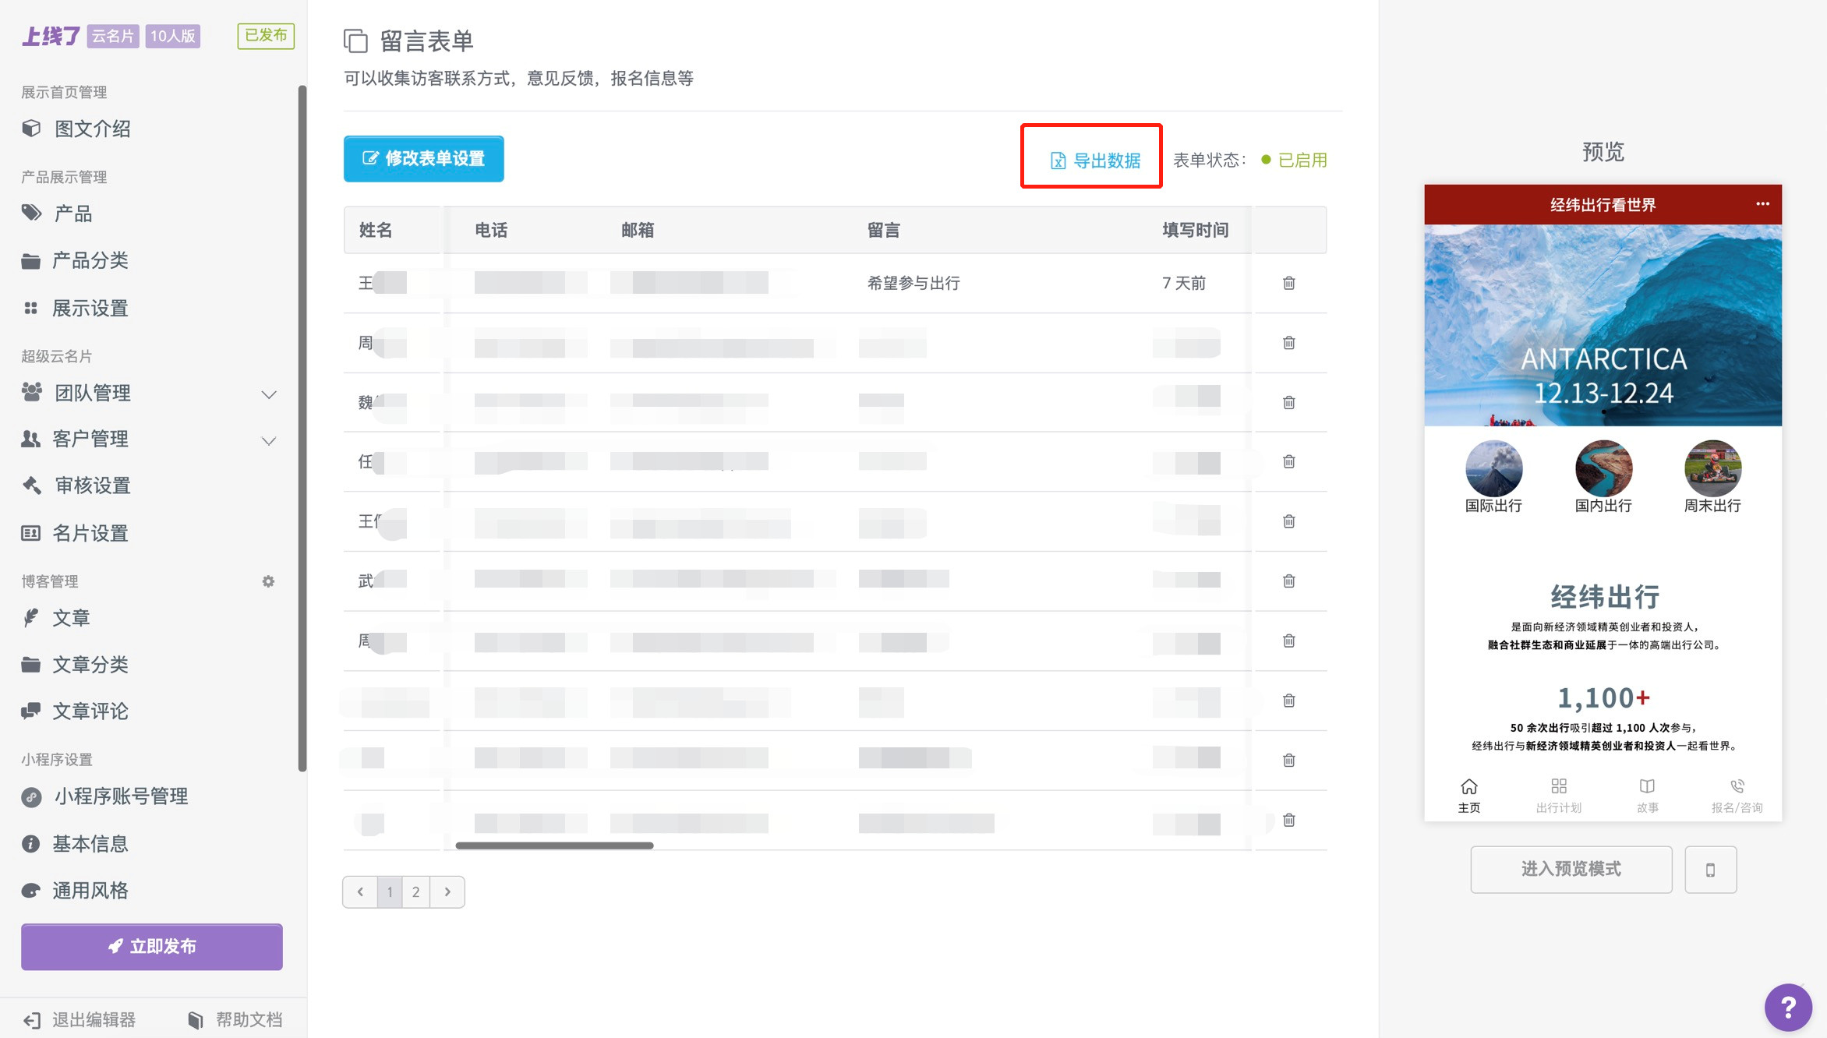Delete the 希望参与出行 message row

click(1288, 283)
